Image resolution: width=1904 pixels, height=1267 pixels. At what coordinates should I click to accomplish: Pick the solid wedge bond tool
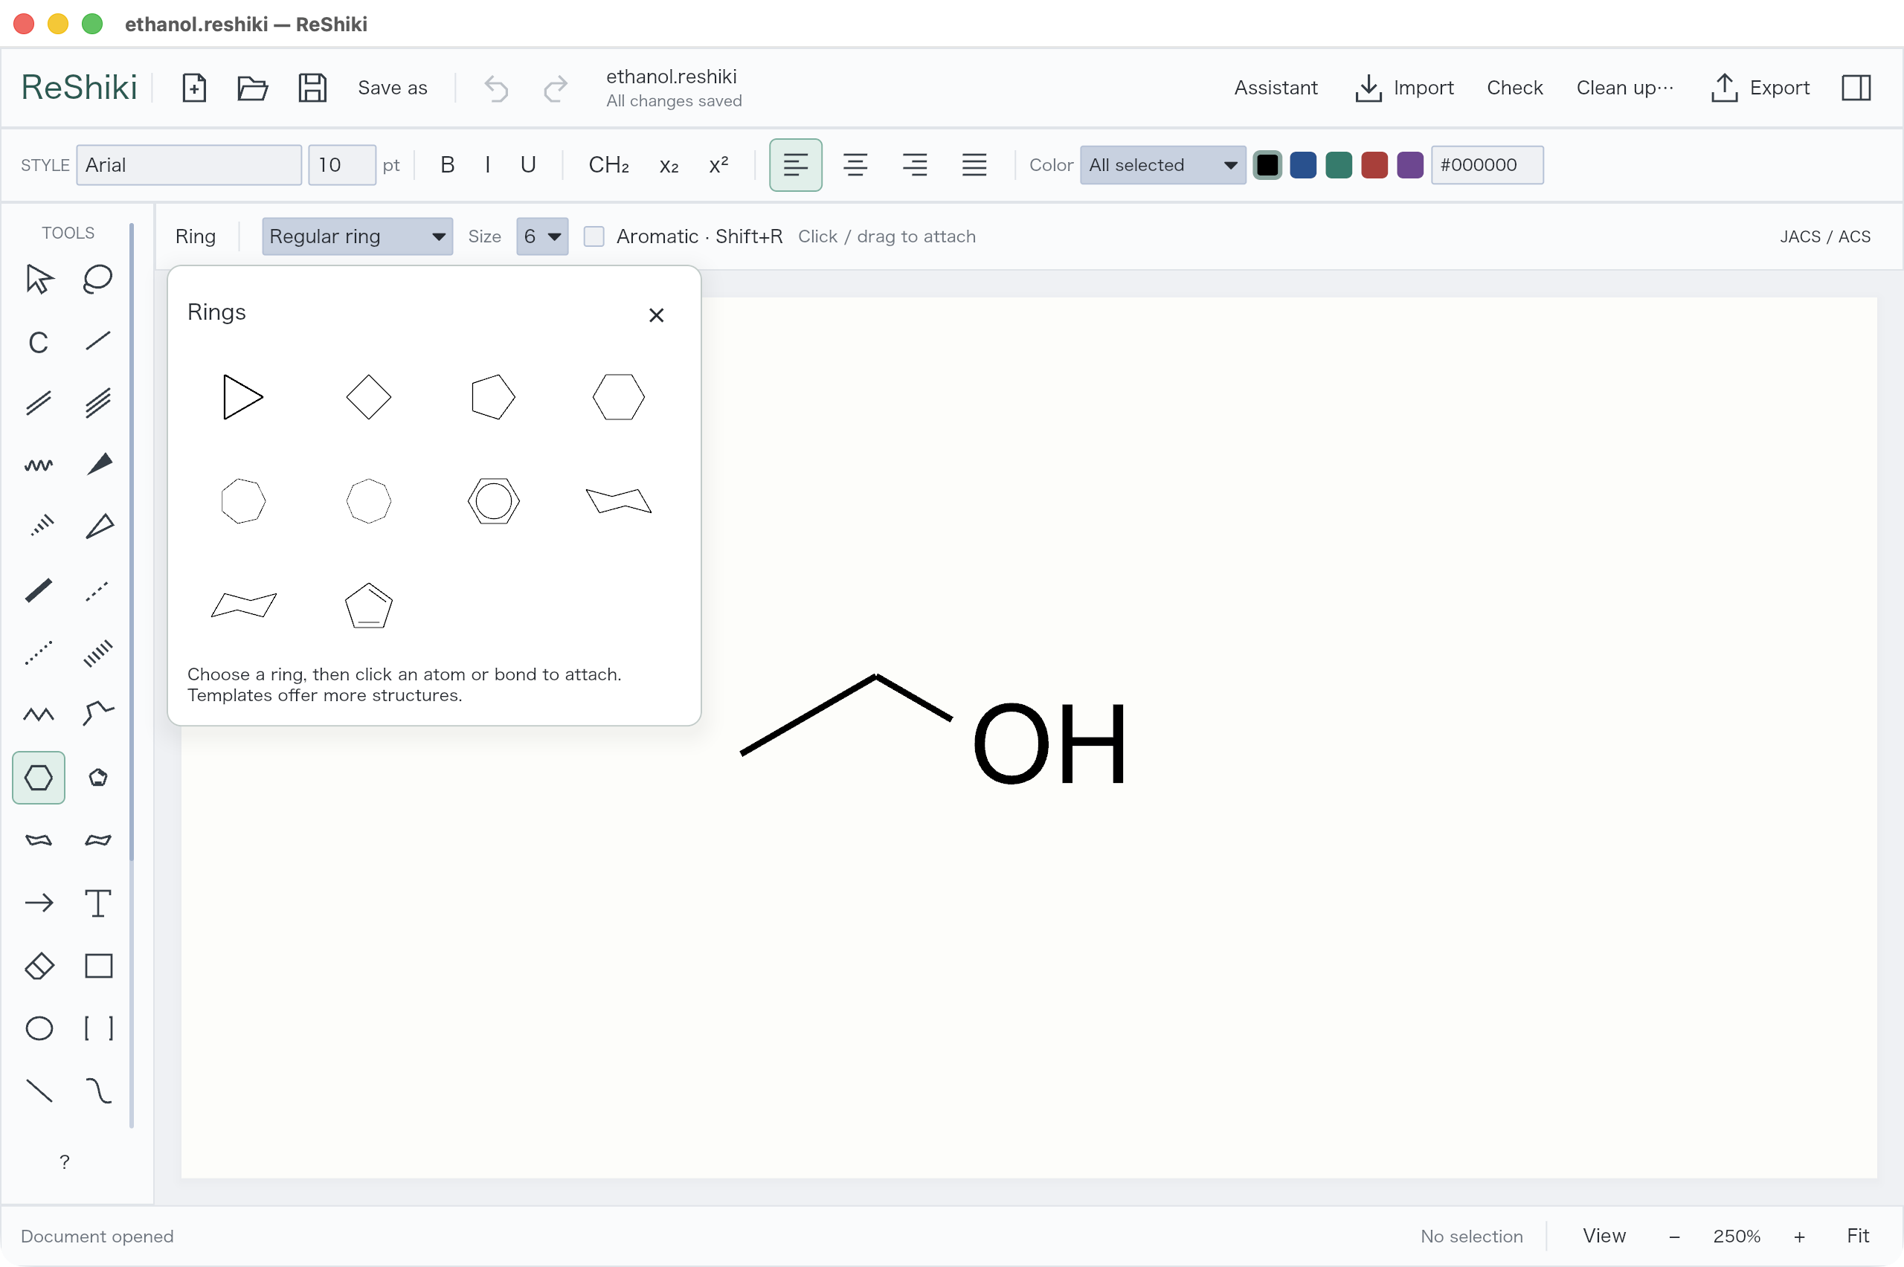(99, 465)
